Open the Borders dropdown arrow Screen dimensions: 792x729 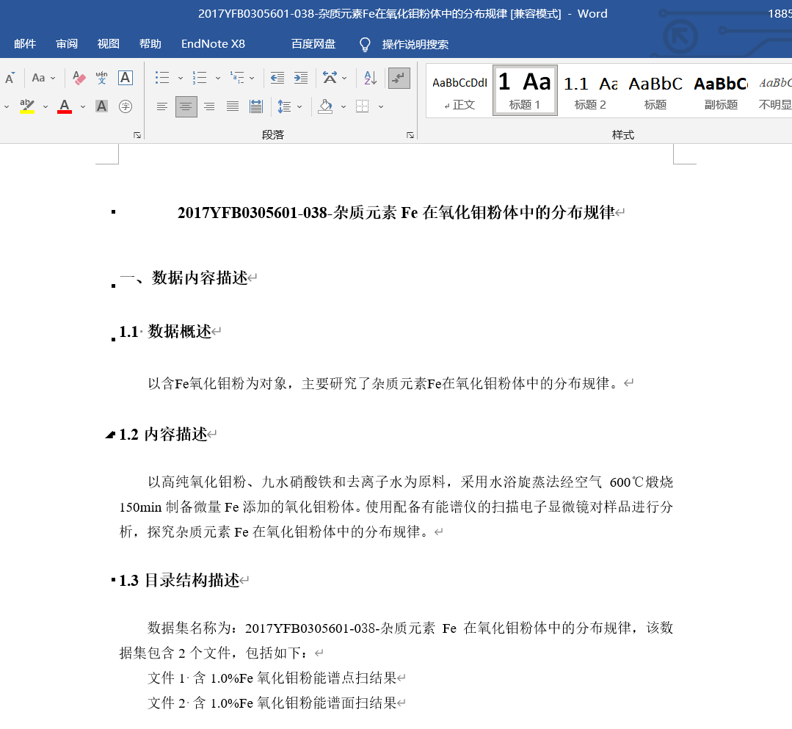pyautogui.click(x=381, y=106)
